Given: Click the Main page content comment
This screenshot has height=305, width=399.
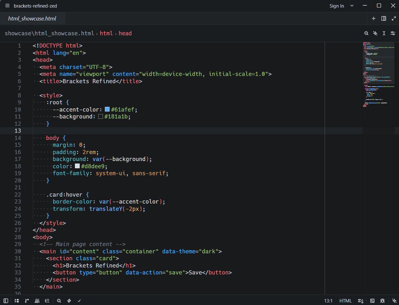Looking at the screenshot, I should [x=83, y=244].
